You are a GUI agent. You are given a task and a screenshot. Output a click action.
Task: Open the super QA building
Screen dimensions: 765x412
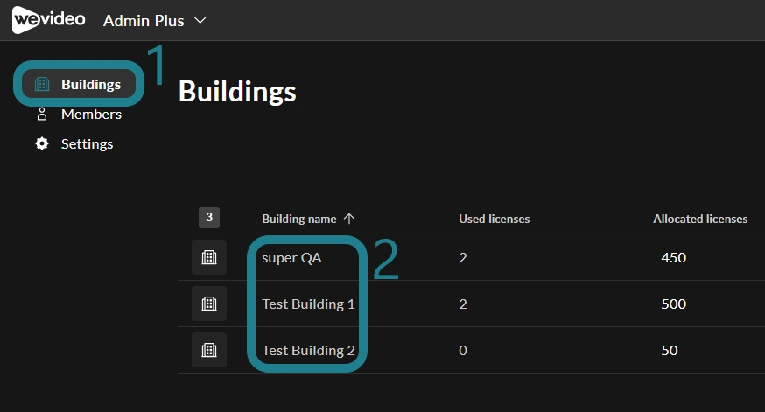[x=291, y=257]
